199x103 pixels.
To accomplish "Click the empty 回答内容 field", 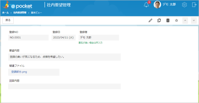I will pos(65,86).
